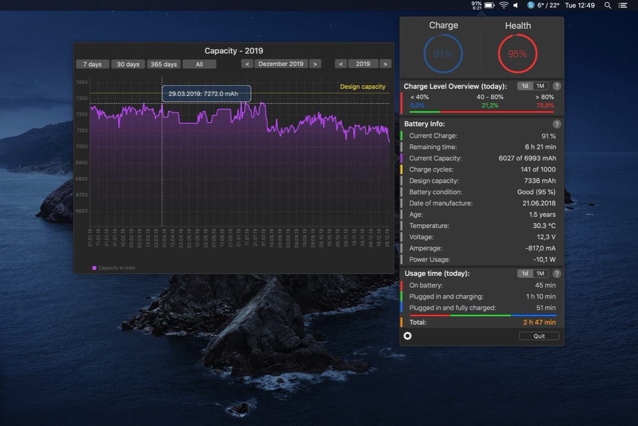This screenshot has width=638, height=426.
Task: Open the 2019 year selector
Action: click(363, 64)
